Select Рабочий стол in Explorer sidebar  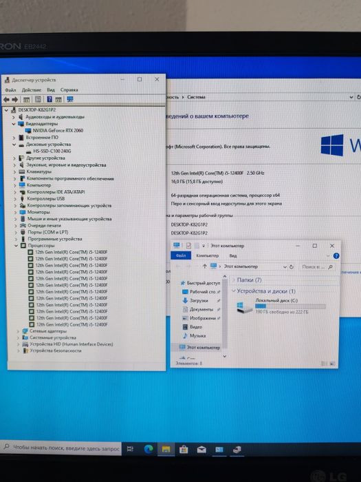pos(202,292)
